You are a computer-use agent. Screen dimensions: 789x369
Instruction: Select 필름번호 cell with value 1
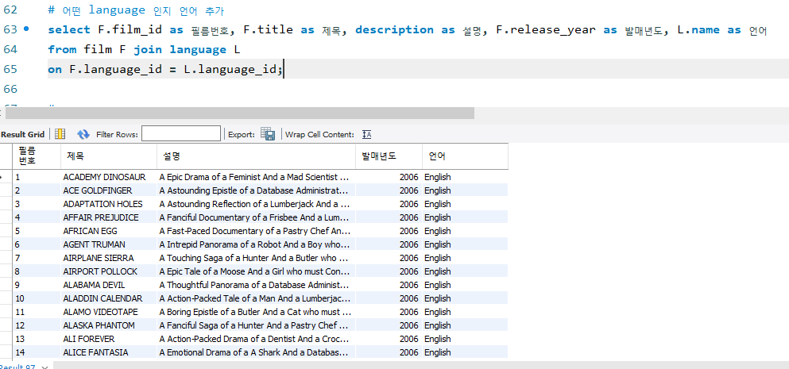[37, 177]
